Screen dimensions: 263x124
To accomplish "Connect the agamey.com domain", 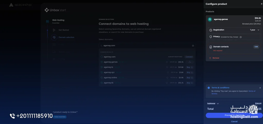I will coord(189,57).
